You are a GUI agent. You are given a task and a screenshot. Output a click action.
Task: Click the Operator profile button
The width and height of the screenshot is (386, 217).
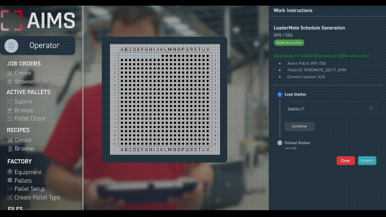(38, 45)
